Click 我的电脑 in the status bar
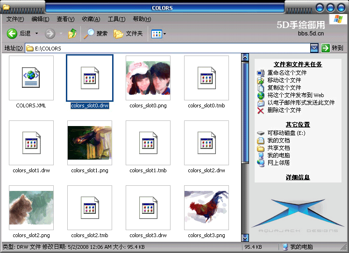Image resolution: width=349 pixels, height=253 pixels. tap(301, 247)
